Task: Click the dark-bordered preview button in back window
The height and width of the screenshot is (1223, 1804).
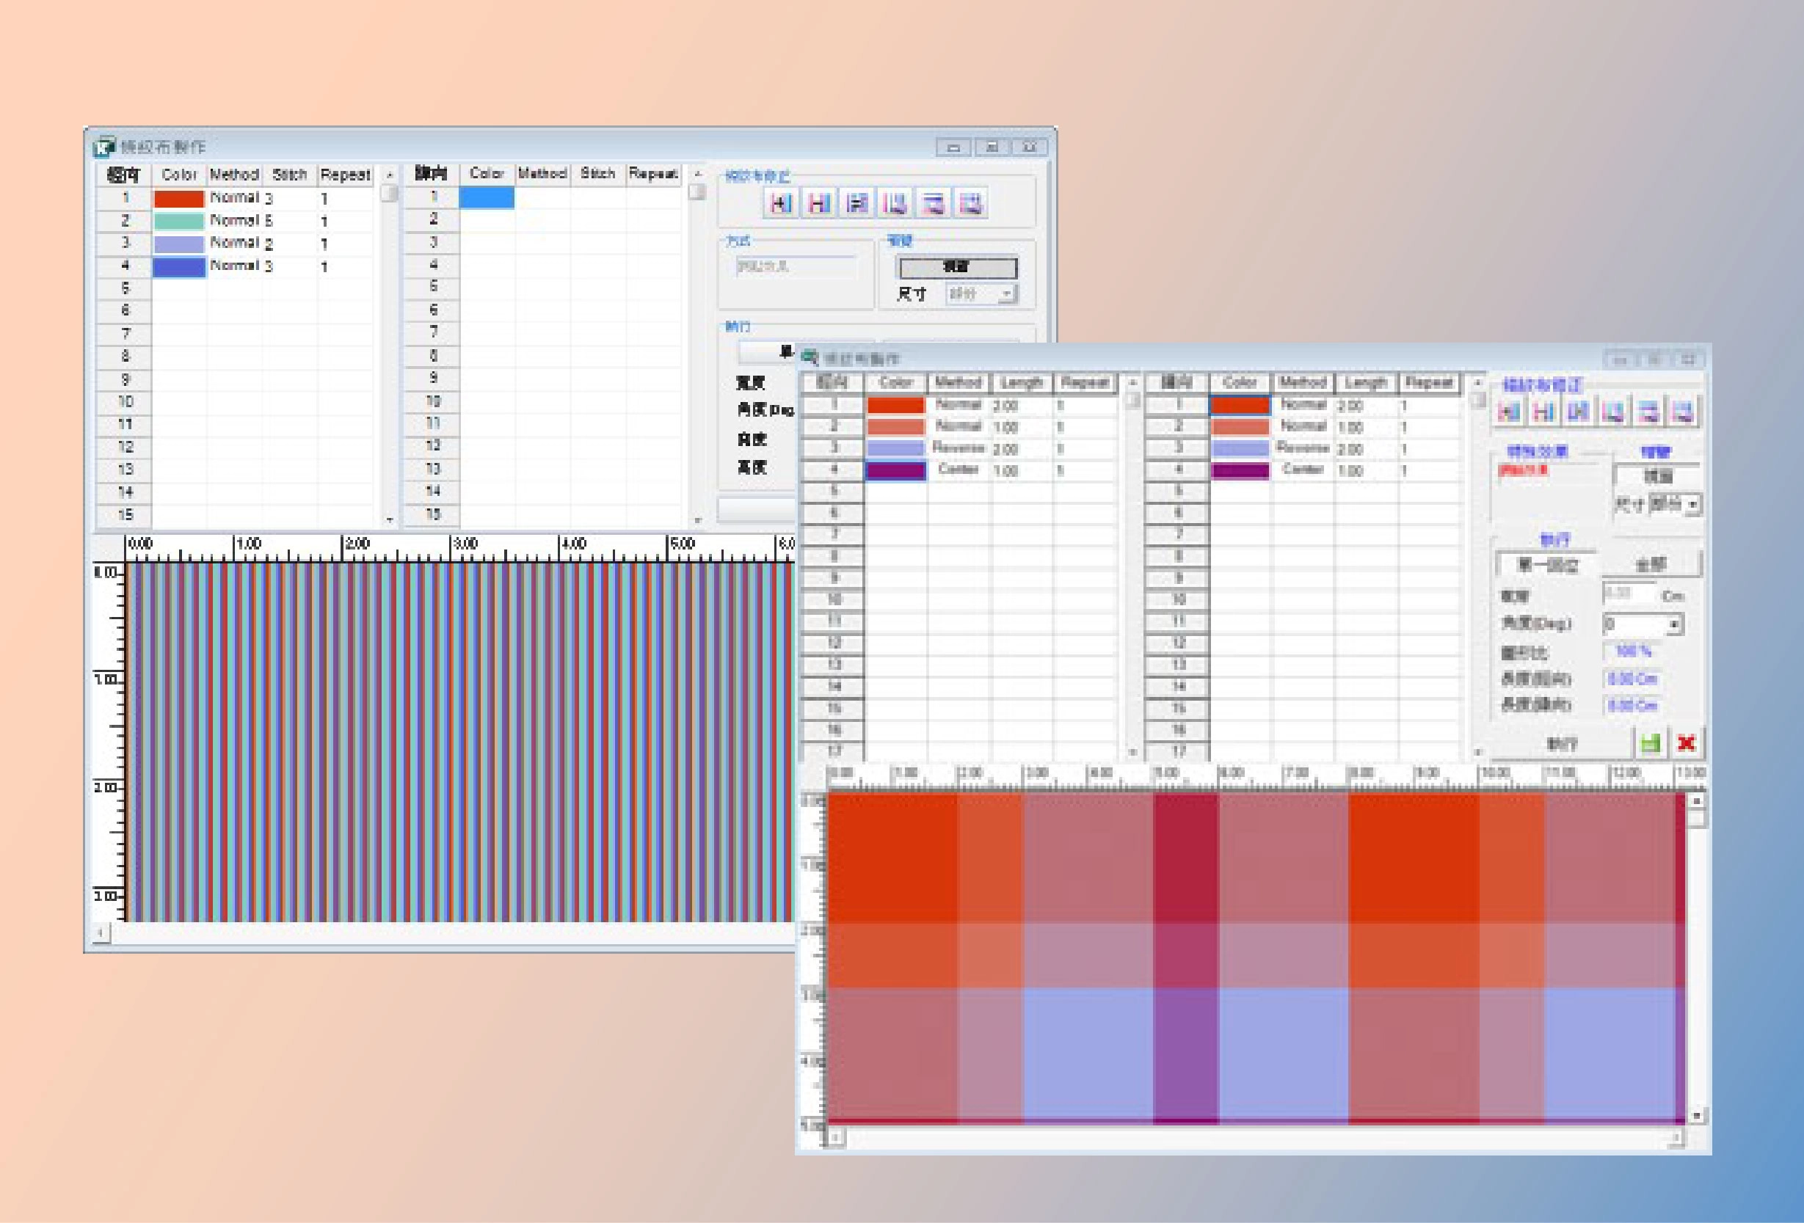Action: click(x=958, y=268)
